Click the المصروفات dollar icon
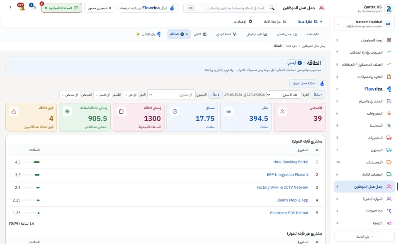Screen dimensions: 398x244 (389, 113)
